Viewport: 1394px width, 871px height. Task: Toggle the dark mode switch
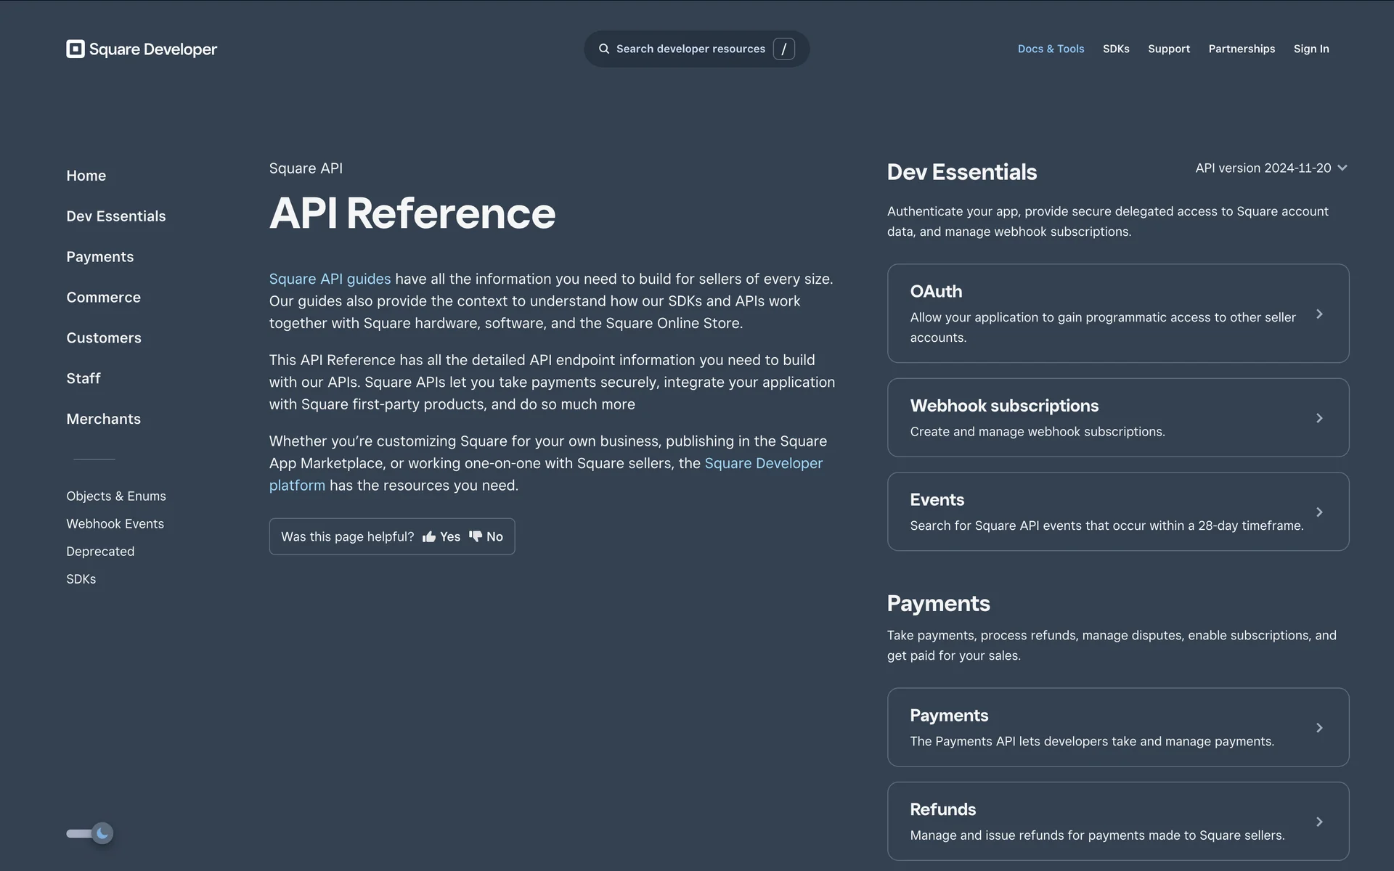pos(89,833)
